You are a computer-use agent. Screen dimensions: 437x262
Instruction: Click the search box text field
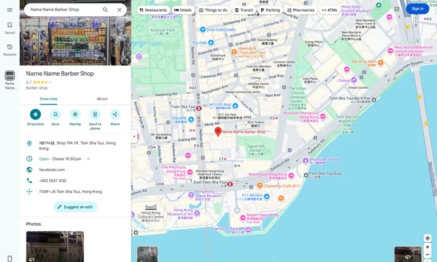pos(64,10)
